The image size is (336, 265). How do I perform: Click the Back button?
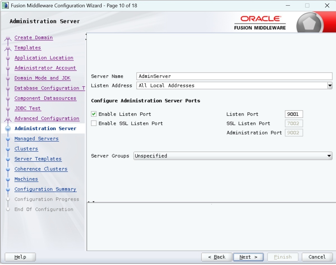217,257
